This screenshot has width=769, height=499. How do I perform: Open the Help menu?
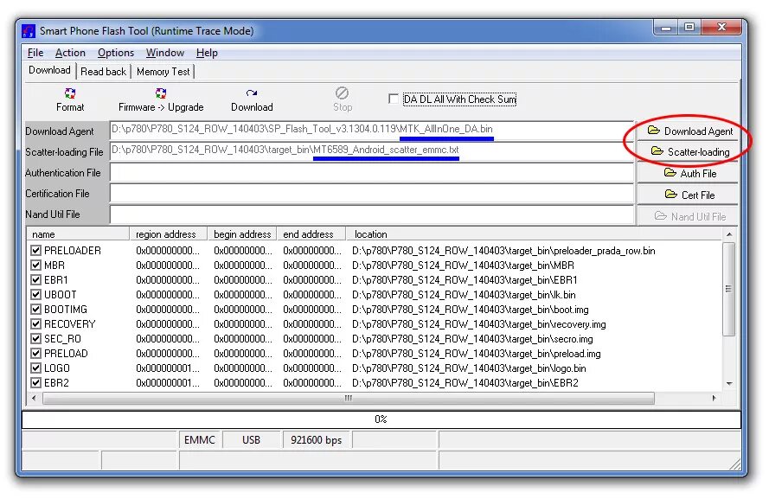[x=207, y=53]
